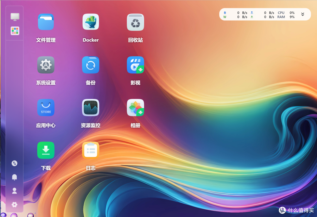Open the 下载 download app
Viewport: 317px width, 217px height.
click(46, 150)
